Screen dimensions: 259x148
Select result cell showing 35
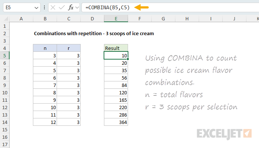[116, 70]
